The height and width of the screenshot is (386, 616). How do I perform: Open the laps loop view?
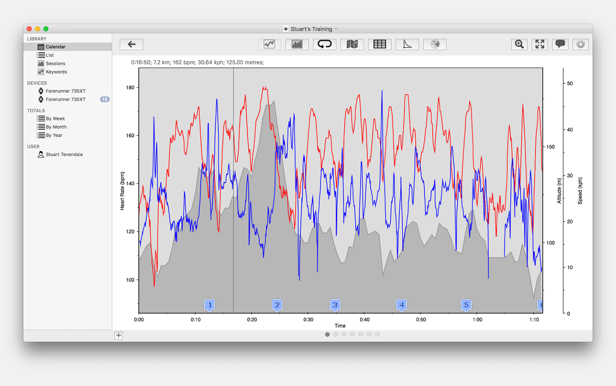pyautogui.click(x=324, y=44)
